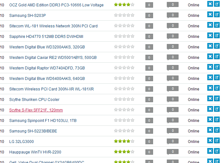
Task: Edit the Sitecom WL-181 Wireless Network product
Action: tap(217, 25)
